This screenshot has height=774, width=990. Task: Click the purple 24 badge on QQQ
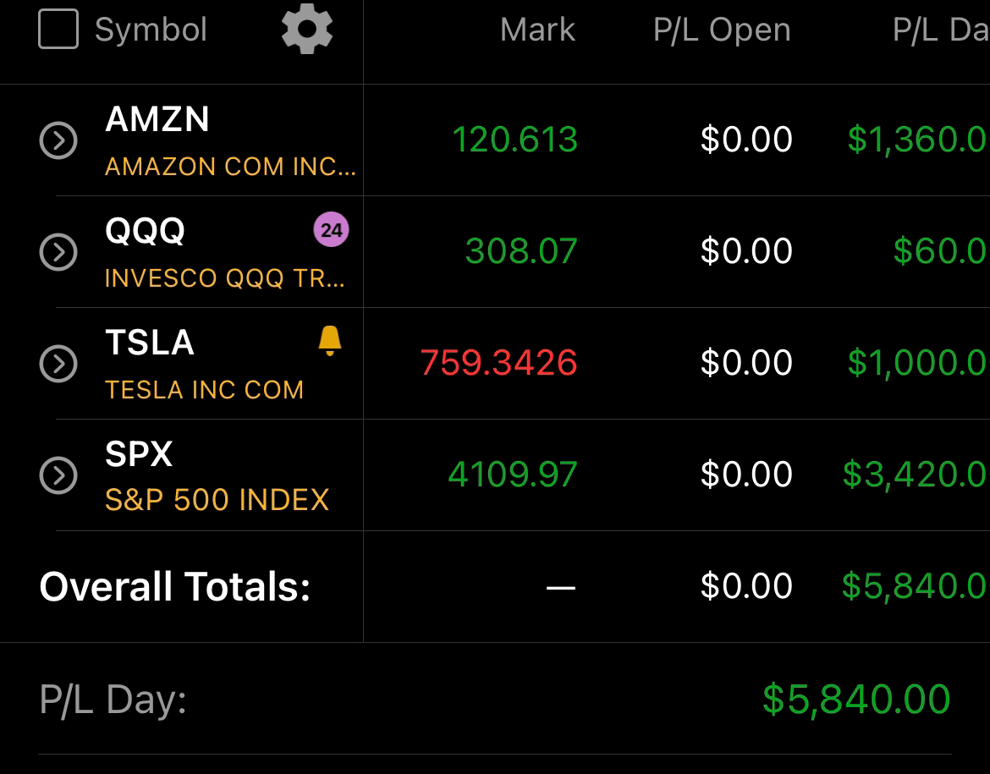(331, 230)
